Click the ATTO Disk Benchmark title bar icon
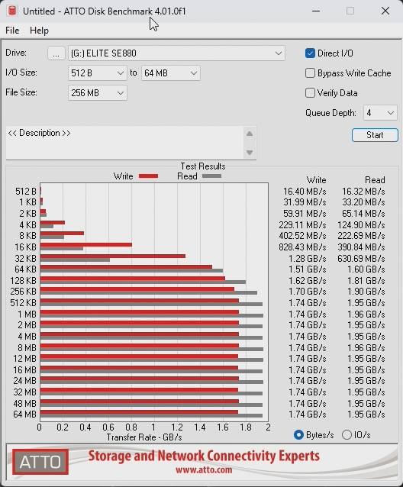 pos(12,11)
